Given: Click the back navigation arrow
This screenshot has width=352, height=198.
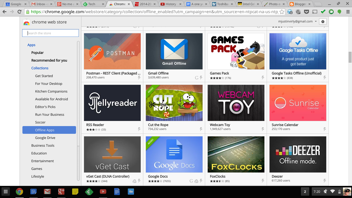Looking at the screenshot, I should click(4, 12).
